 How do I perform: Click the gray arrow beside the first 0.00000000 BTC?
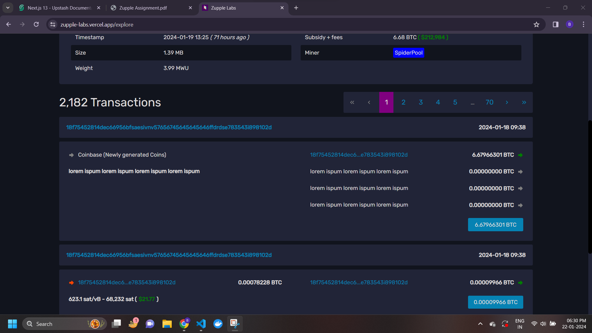coord(520,172)
